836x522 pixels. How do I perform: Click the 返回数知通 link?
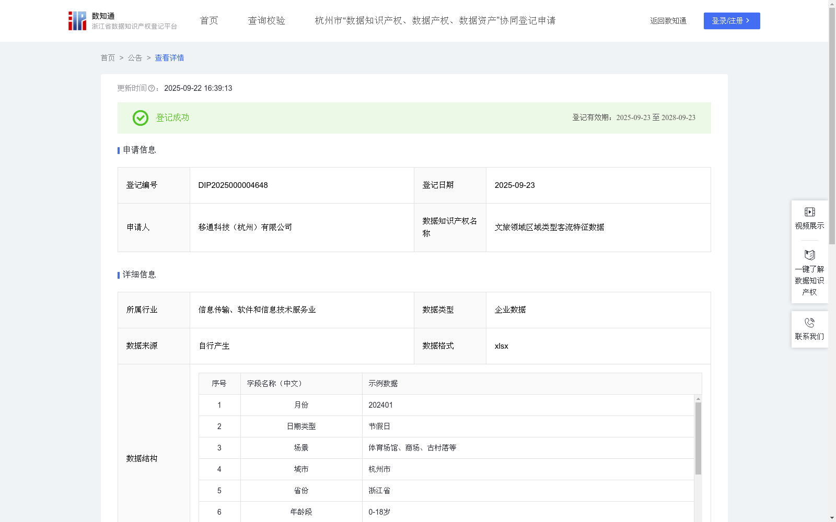coord(668,21)
